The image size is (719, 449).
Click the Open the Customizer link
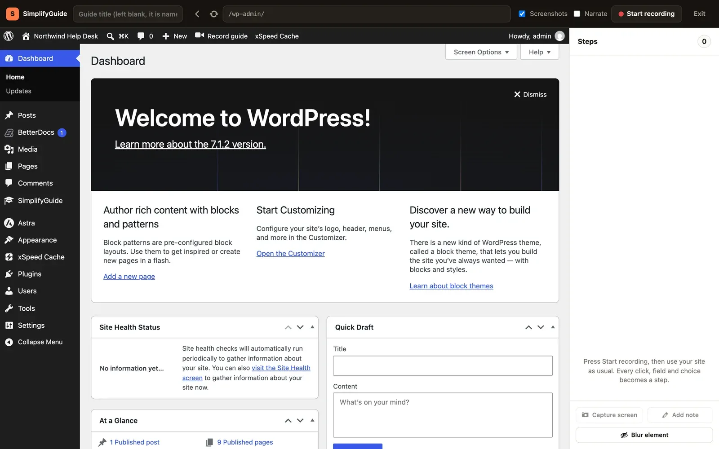291,254
